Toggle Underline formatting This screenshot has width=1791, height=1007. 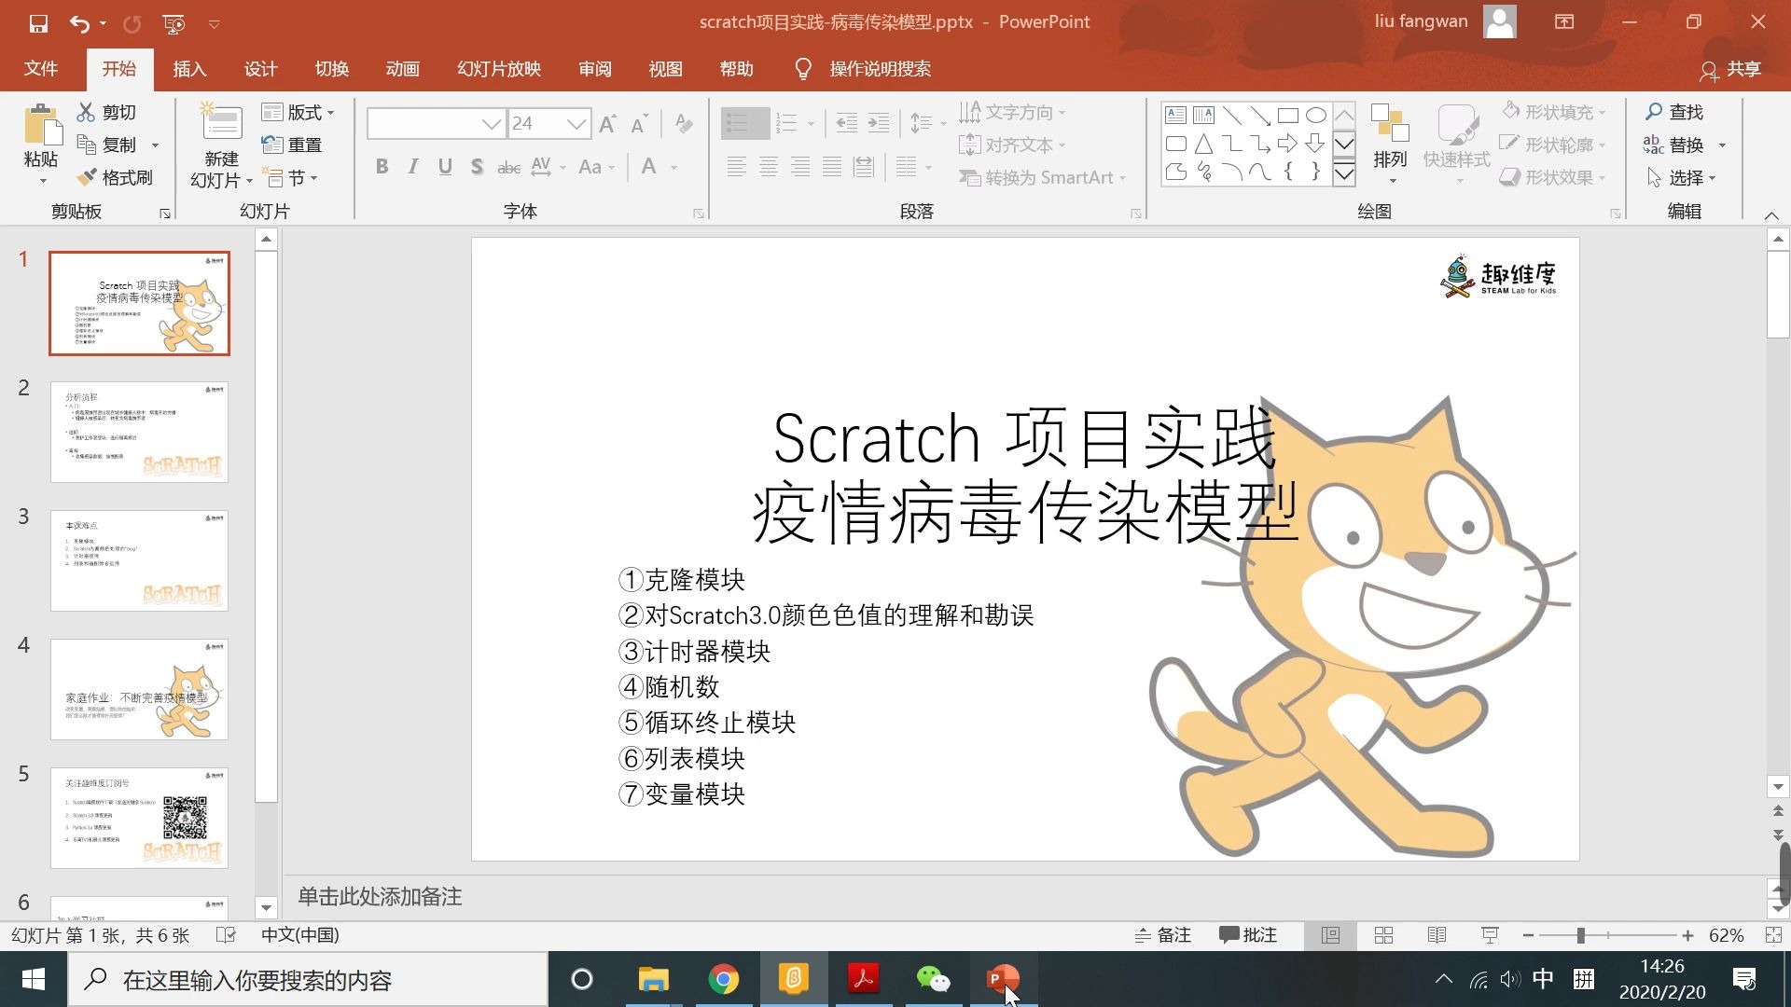coord(445,167)
